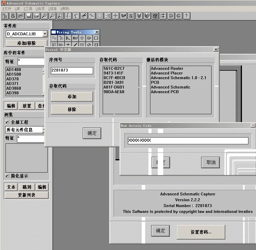
Task: Select access code B201-3A91
Action: pos(114,82)
